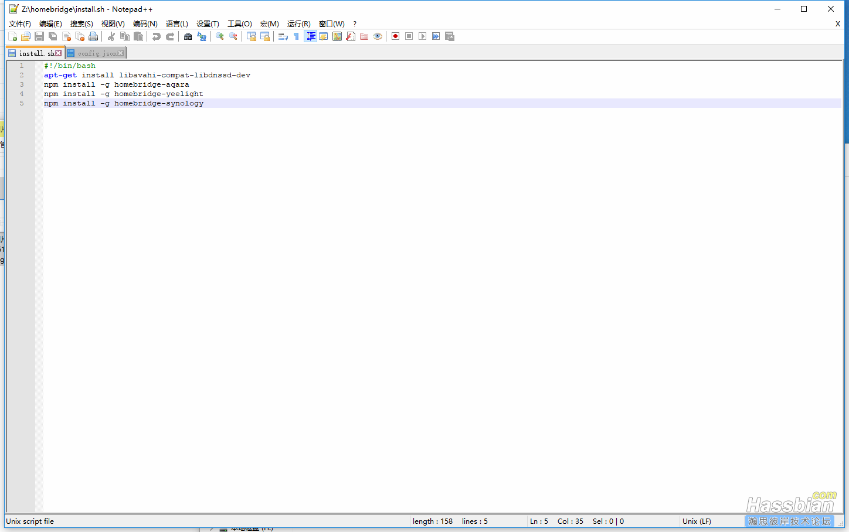The width and height of the screenshot is (849, 532).
Task: Close document with menu bar X button
Action: [x=837, y=24]
